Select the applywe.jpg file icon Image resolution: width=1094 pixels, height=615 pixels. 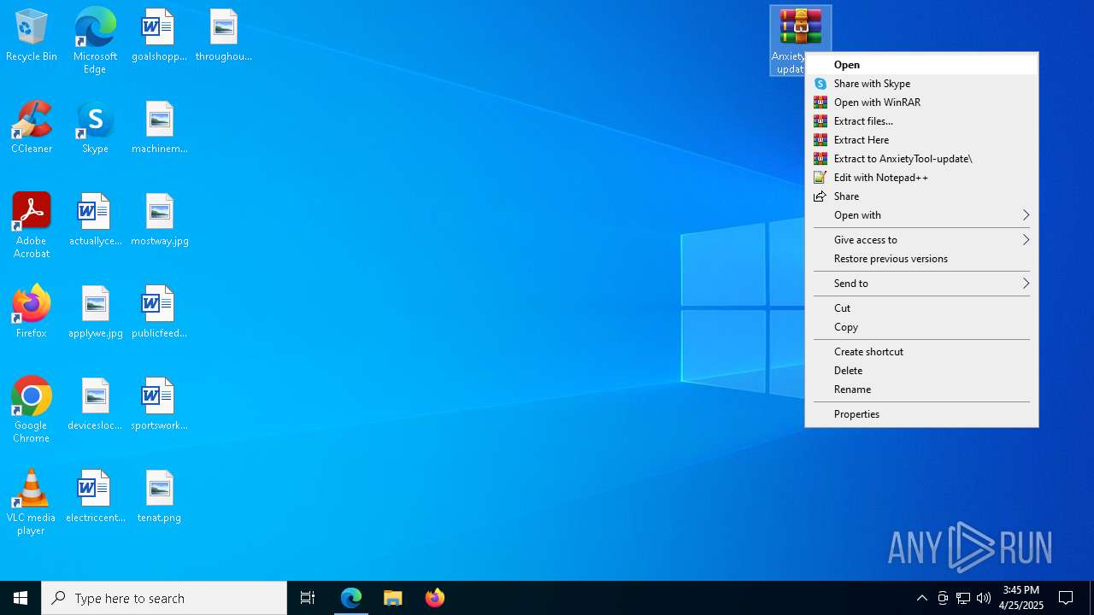95,313
